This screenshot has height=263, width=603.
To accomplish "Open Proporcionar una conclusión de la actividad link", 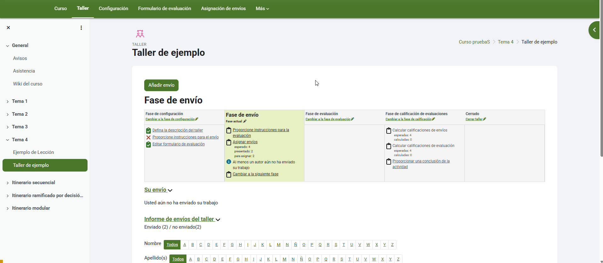I will click(421, 164).
